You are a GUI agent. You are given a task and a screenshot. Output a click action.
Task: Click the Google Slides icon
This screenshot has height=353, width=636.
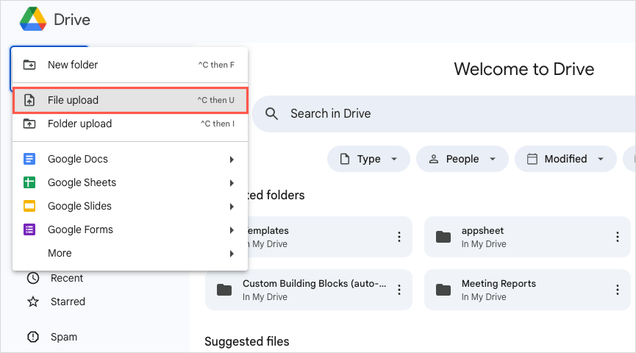click(29, 206)
